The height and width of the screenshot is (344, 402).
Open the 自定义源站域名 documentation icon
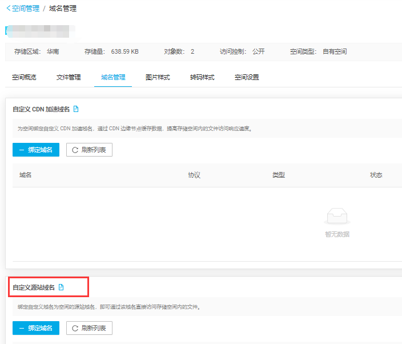click(x=61, y=287)
